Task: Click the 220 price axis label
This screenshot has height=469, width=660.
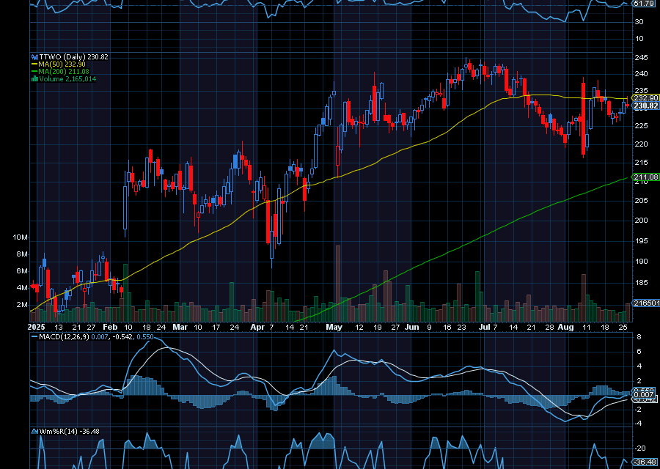Action: pos(641,144)
